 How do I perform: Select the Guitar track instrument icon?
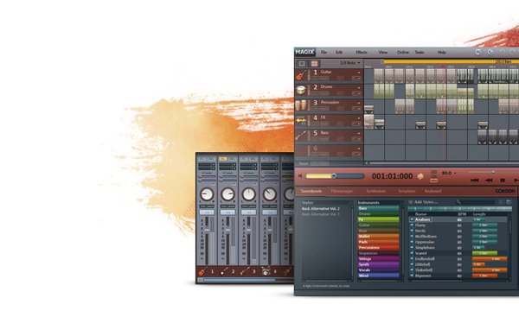pos(301,75)
